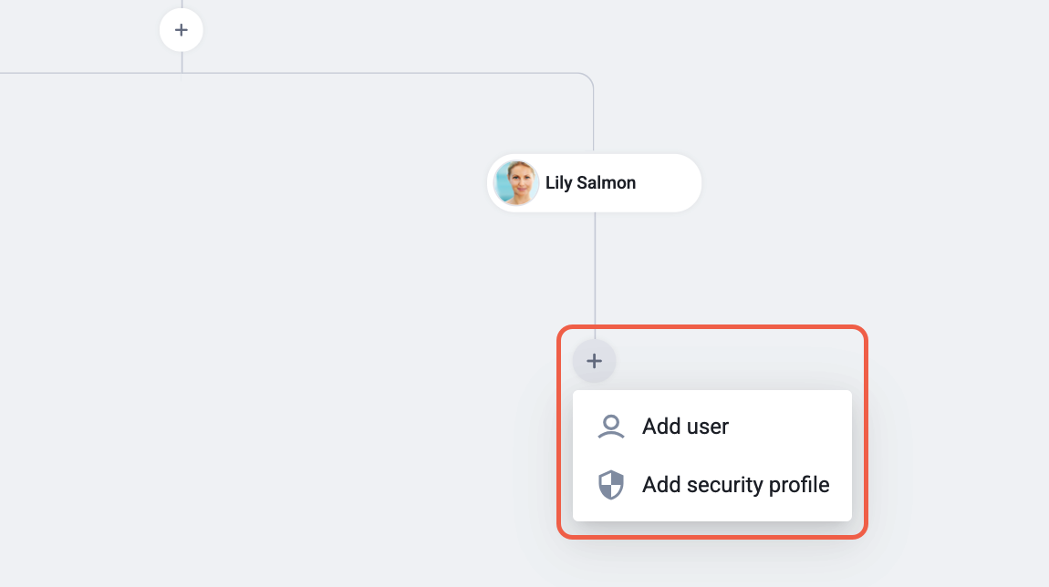Image resolution: width=1049 pixels, height=587 pixels.
Task: Click the Lily Salmon name label
Action: click(x=591, y=182)
